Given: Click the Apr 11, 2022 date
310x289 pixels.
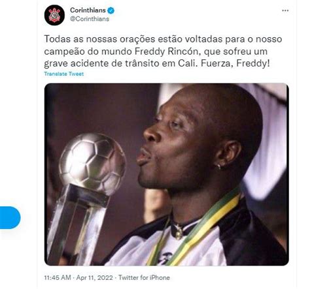Looking at the screenshot, I should coord(94,278).
